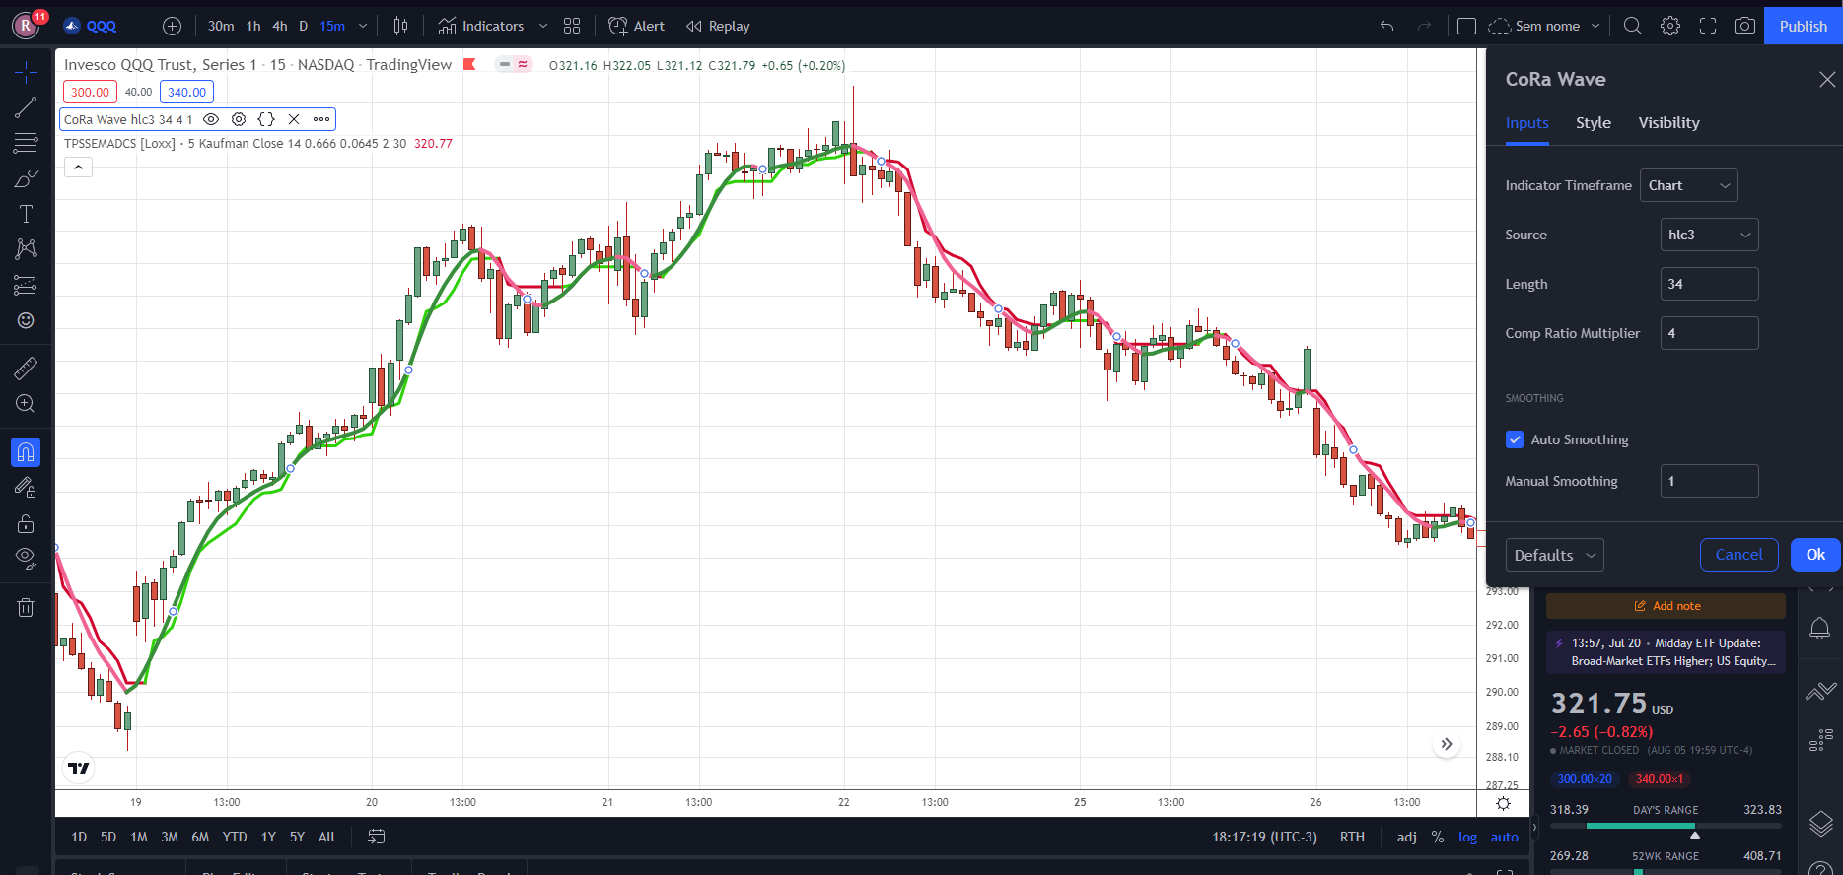Viewport: 1843px width, 875px height.
Task: Open the CoRa Wave more options menu
Action: (x=321, y=119)
